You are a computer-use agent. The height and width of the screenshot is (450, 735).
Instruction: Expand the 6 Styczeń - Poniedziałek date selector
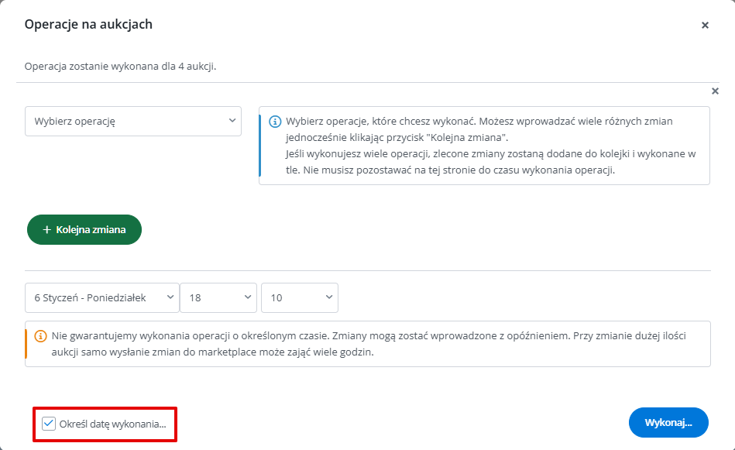tap(102, 297)
